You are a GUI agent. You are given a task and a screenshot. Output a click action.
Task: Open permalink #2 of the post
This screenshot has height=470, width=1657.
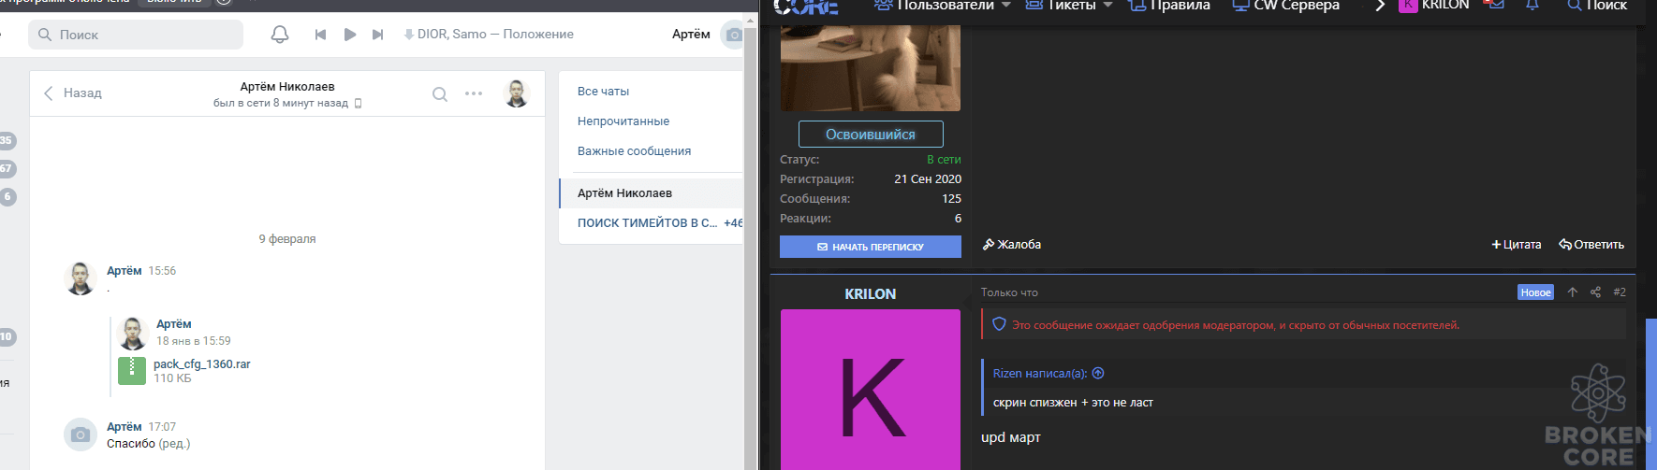[x=1620, y=292]
